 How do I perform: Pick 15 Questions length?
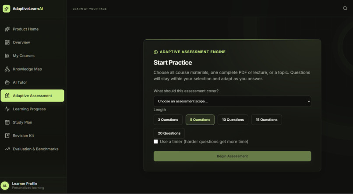point(266,119)
